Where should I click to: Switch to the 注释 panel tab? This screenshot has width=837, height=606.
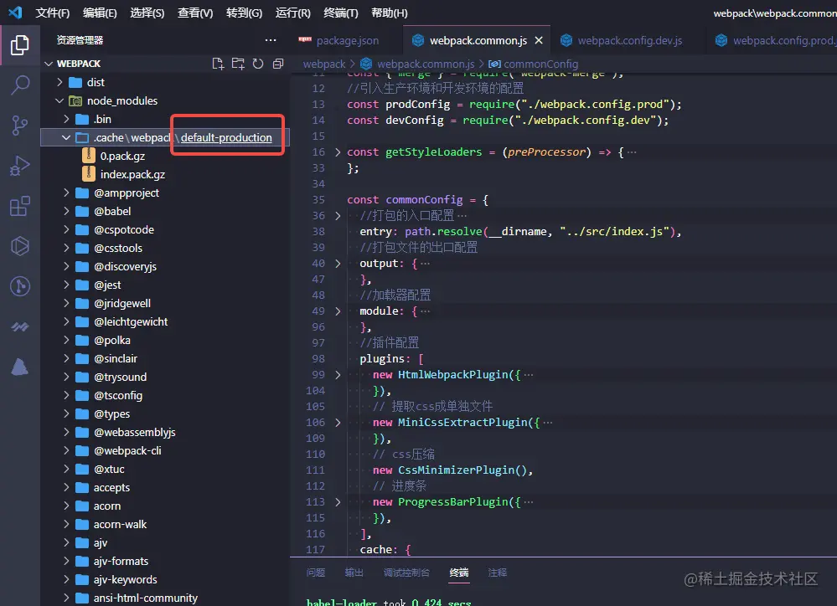(498, 573)
